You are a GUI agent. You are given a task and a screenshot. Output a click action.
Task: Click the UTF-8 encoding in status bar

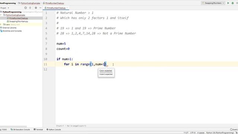coord(193,133)
